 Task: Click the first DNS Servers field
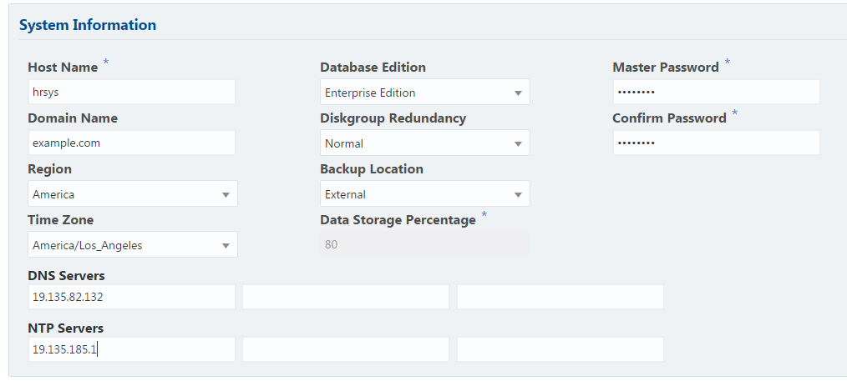[131, 298]
